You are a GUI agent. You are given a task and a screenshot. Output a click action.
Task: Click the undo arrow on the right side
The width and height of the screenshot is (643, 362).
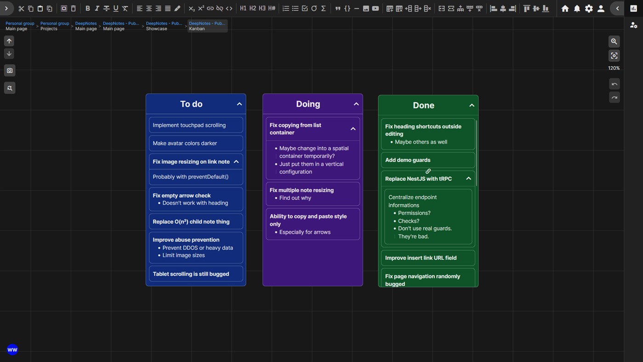click(614, 84)
